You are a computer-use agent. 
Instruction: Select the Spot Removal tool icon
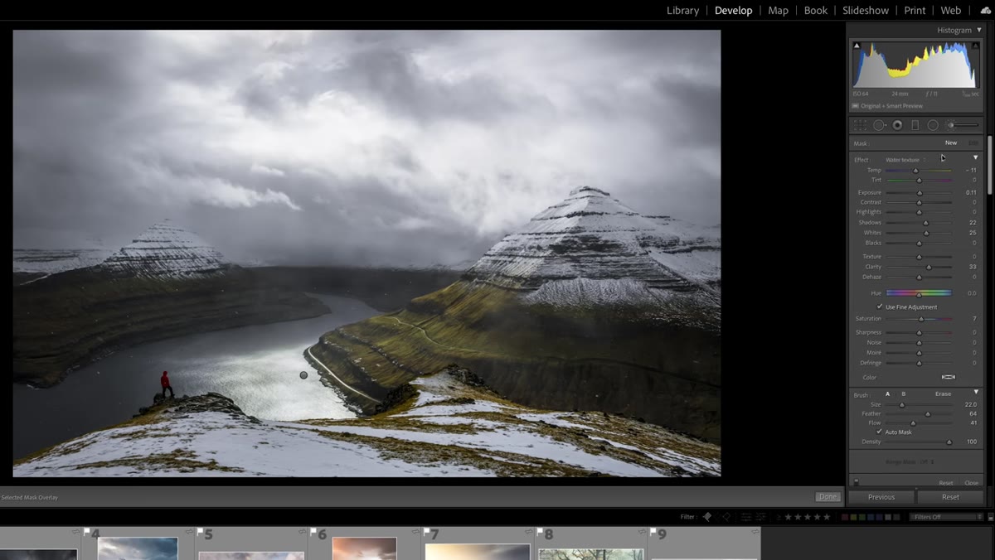point(879,125)
